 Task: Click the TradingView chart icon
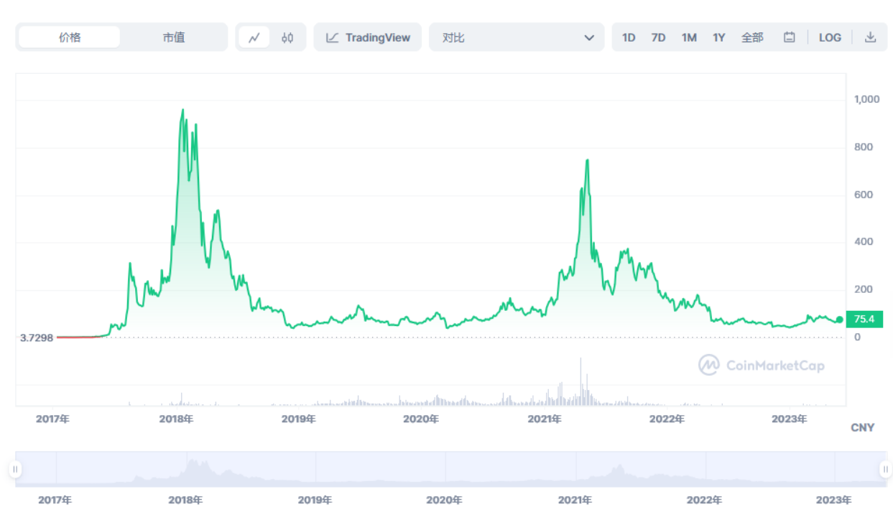(332, 37)
